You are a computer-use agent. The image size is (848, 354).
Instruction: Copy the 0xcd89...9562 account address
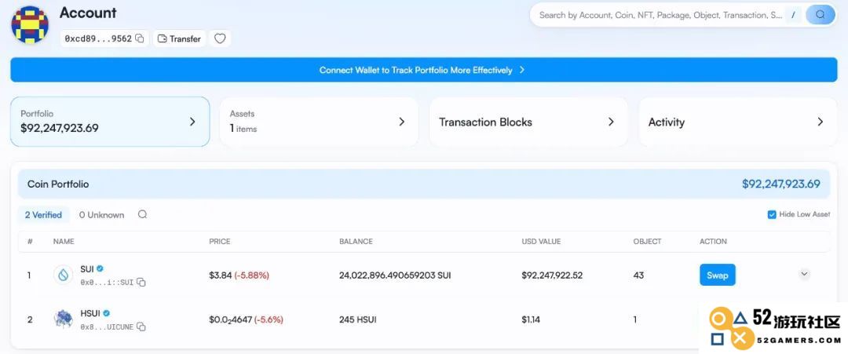point(140,38)
